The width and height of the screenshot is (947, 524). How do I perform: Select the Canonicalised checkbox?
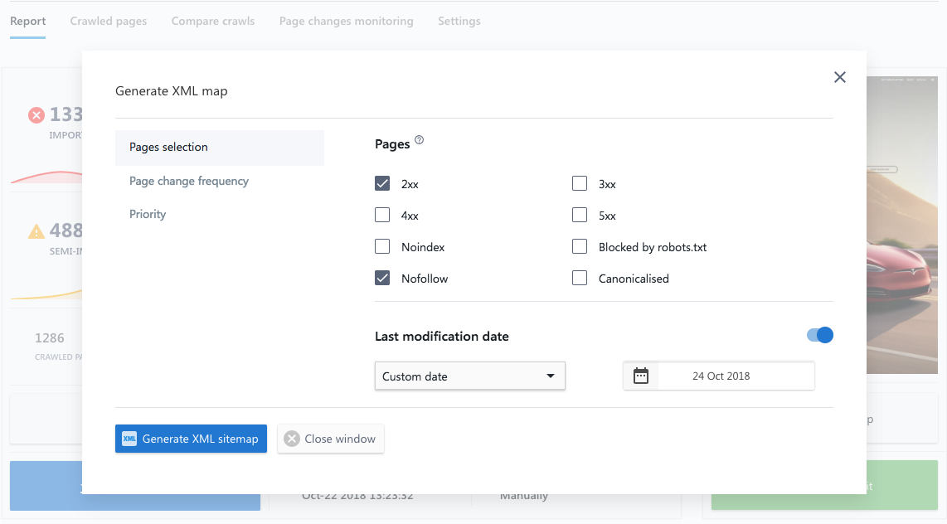pos(580,279)
